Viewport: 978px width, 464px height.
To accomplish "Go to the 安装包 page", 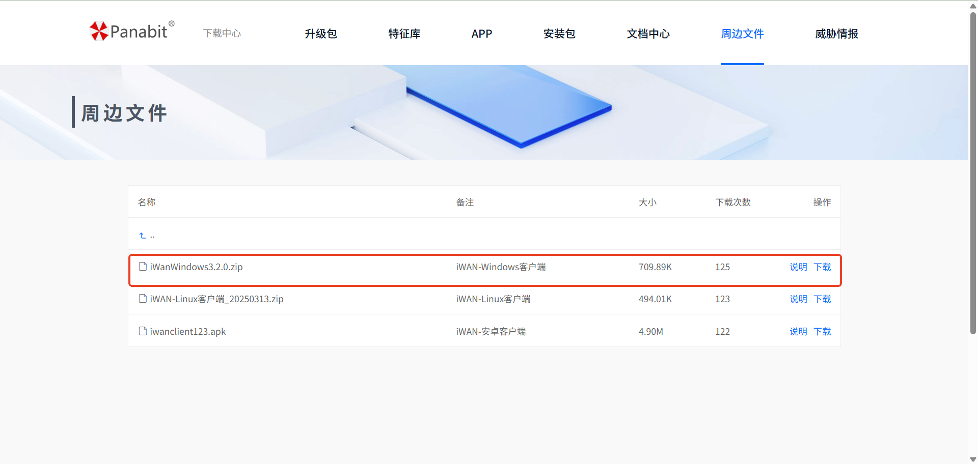I will (559, 34).
